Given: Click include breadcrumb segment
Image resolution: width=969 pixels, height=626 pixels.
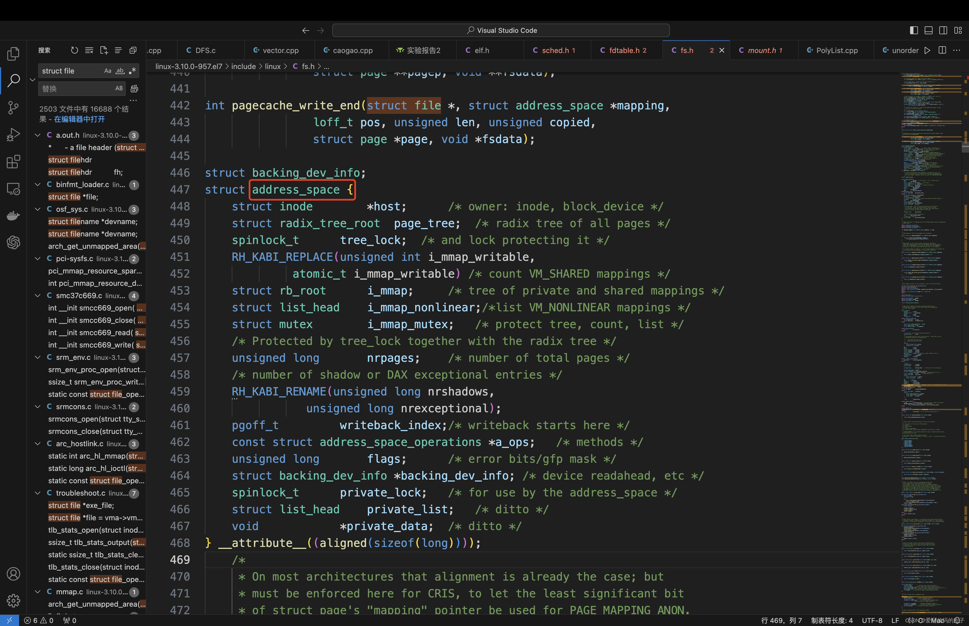Looking at the screenshot, I should point(244,66).
